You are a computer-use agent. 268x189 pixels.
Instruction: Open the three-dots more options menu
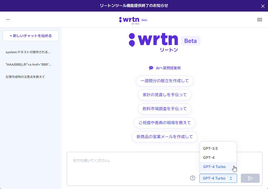(x=8, y=20)
